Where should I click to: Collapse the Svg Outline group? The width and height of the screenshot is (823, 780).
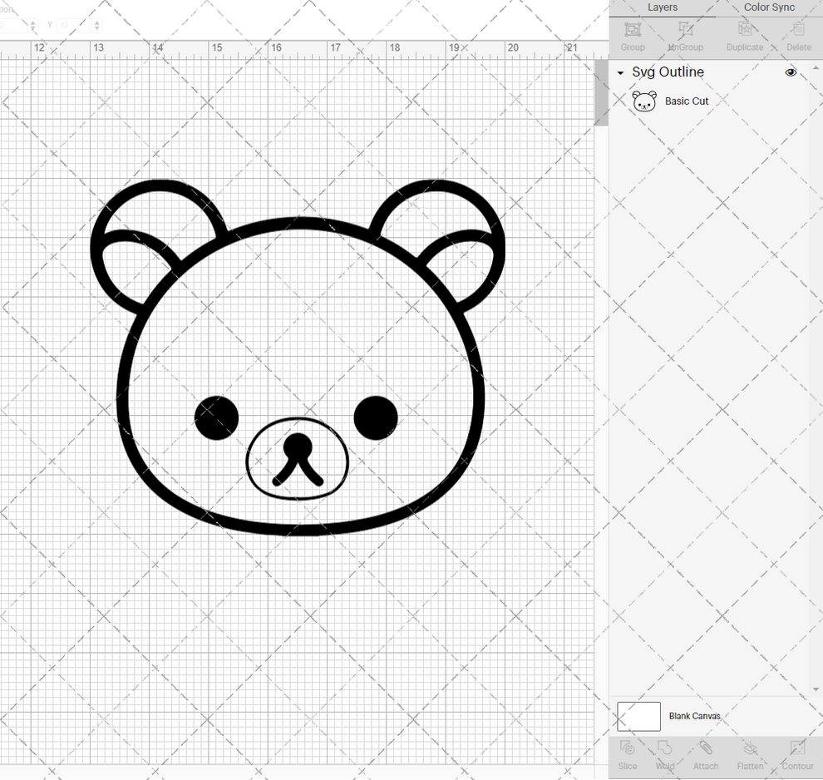click(618, 72)
